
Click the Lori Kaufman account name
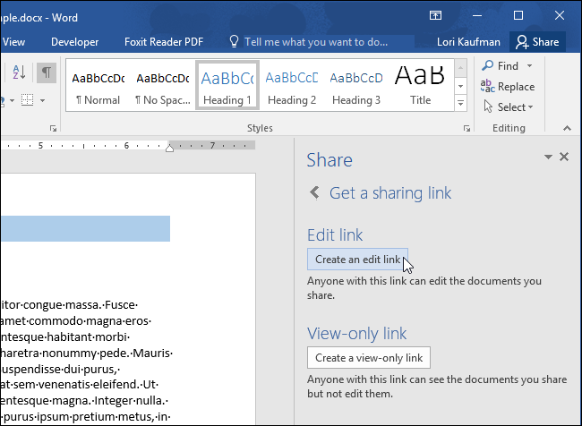[x=469, y=42]
